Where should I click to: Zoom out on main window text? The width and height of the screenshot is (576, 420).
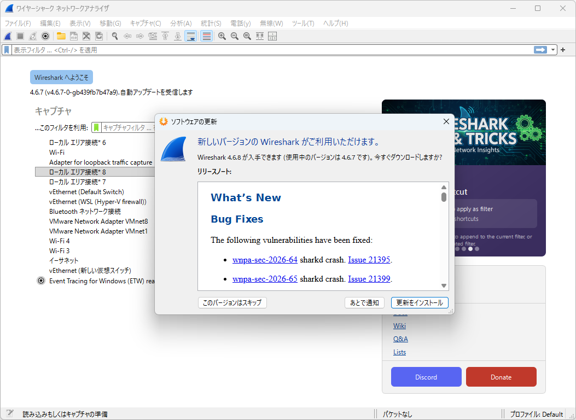click(234, 36)
